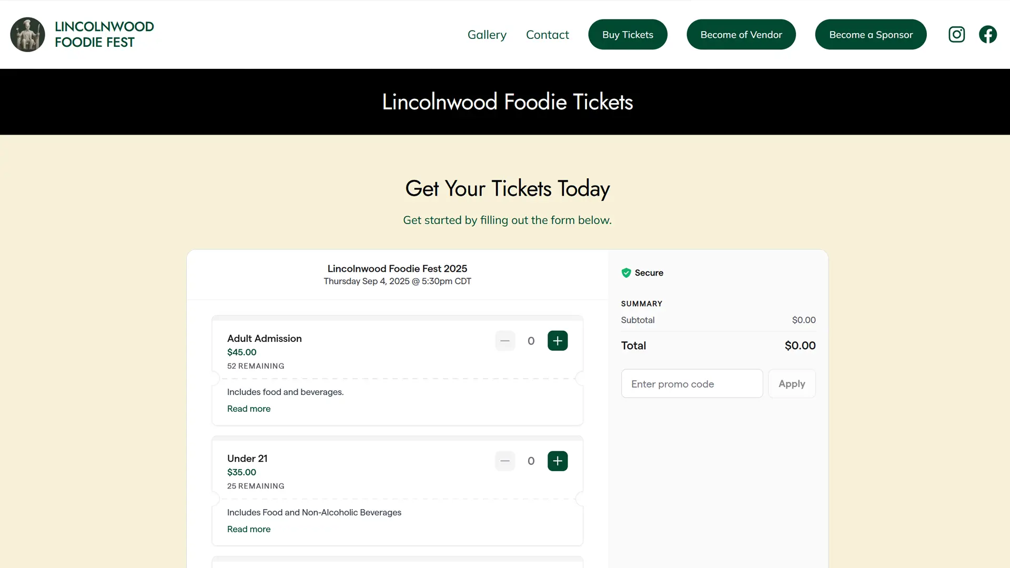1010x568 pixels.
Task: Click the green Secure shield icon
Action: pyautogui.click(x=626, y=273)
